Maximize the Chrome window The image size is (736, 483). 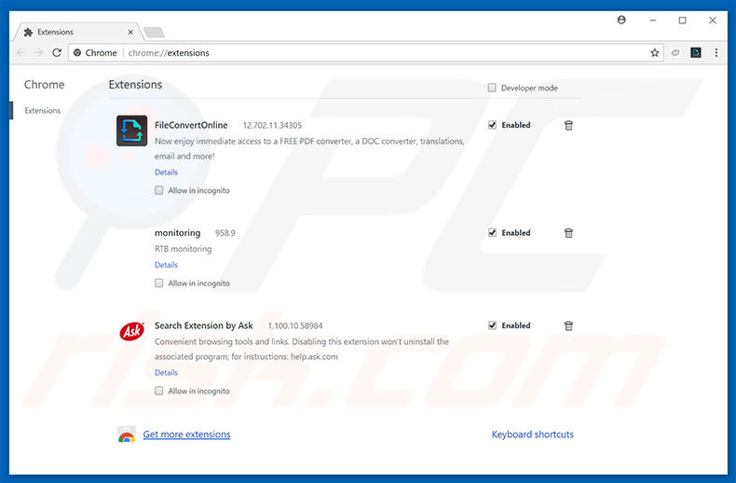683,21
